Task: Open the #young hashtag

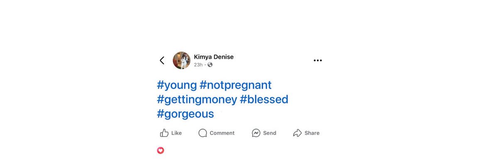Action: pos(177,85)
